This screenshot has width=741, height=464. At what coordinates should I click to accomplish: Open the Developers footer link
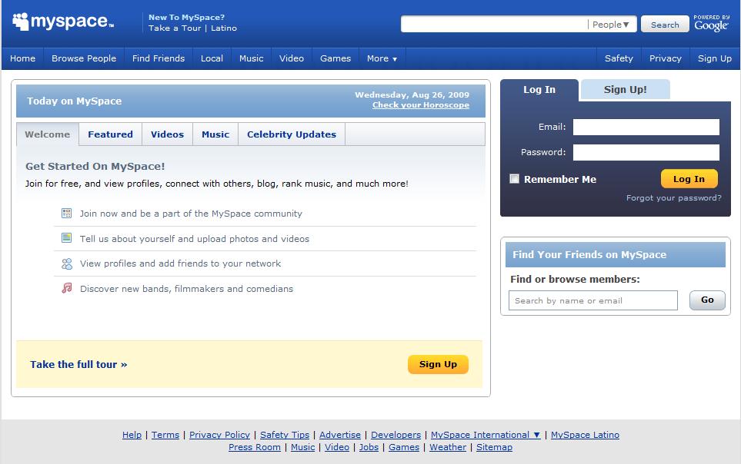pos(396,435)
